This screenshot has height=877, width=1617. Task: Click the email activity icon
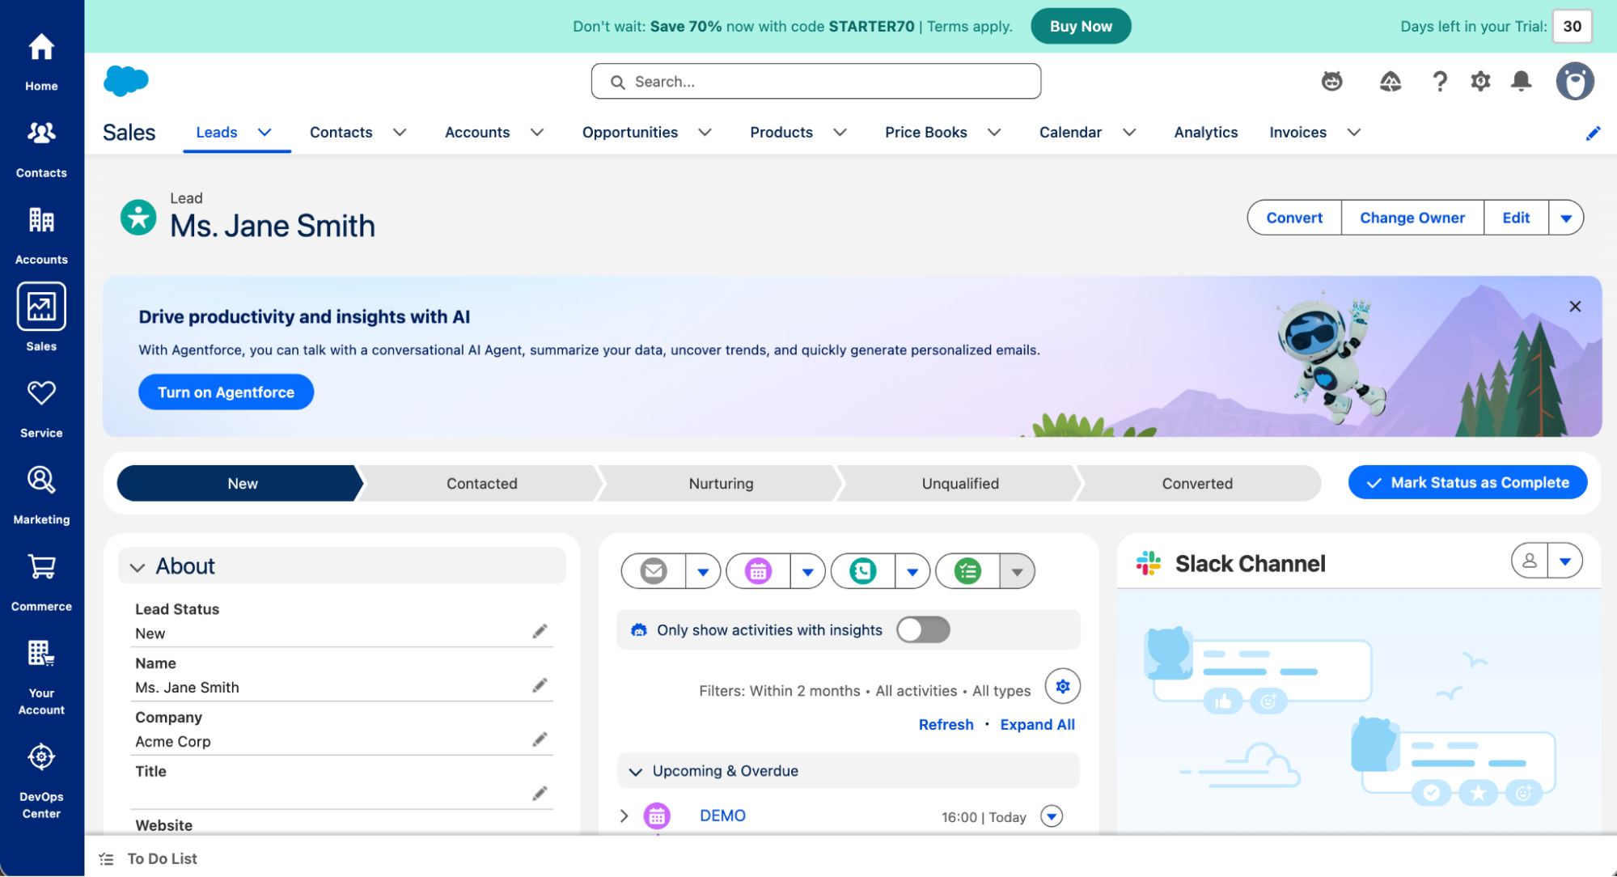[x=654, y=571]
